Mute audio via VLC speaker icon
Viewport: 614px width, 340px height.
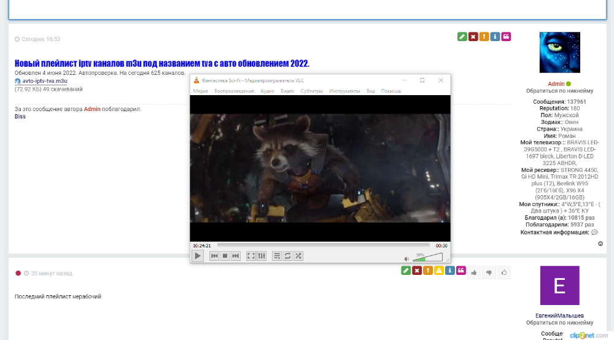pyautogui.click(x=406, y=258)
